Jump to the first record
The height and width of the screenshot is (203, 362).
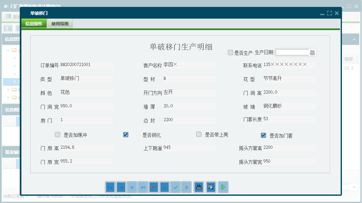point(110,187)
